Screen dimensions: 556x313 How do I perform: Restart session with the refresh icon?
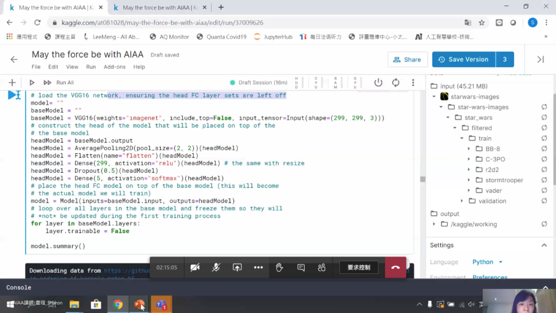point(396,83)
